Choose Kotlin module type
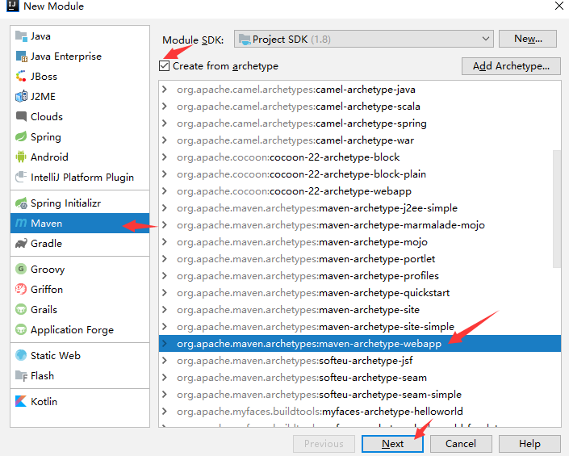This screenshot has height=456, width=569. (x=80, y=402)
